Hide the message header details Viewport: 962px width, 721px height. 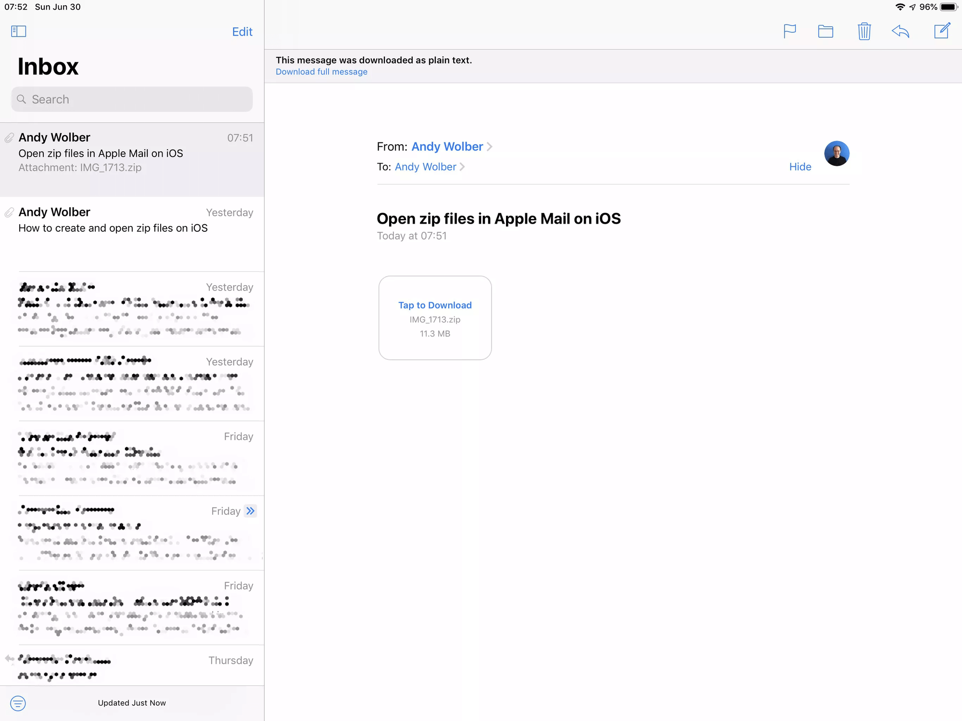click(x=800, y=167)
